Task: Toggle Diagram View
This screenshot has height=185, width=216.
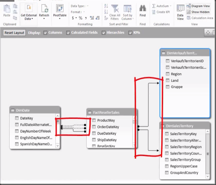Action: pyautogui.click(x=198, y=6)
